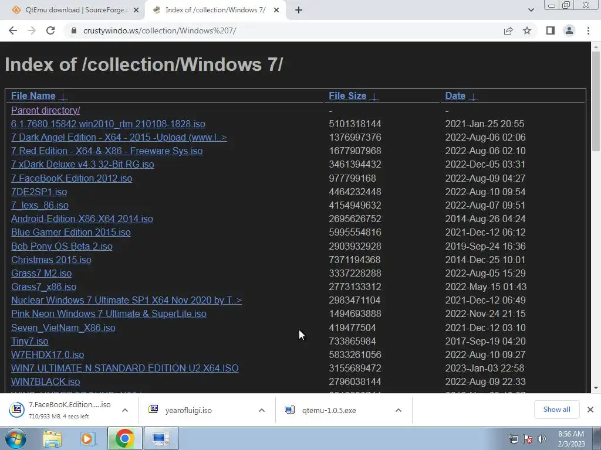
Task: Download Nuclear Windows 7 Ultimate SP1 X64
Action: click(127, 300)
